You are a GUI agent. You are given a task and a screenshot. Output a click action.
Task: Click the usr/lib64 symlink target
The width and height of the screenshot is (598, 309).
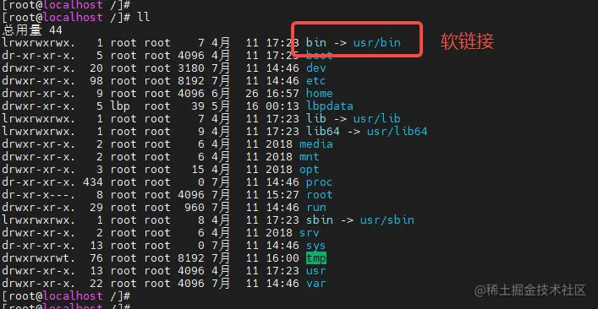pyautogui.click(x=397, y=132)
